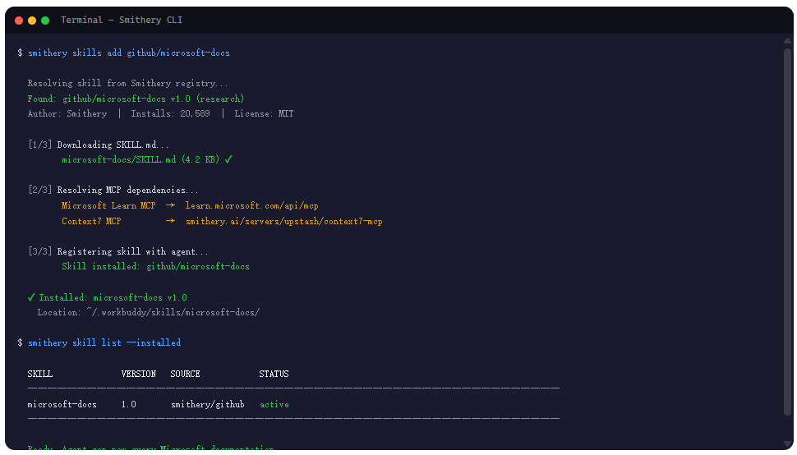
Task: Click the command 'smithery skill list --installed'
Action: click(x=104, y=342)
